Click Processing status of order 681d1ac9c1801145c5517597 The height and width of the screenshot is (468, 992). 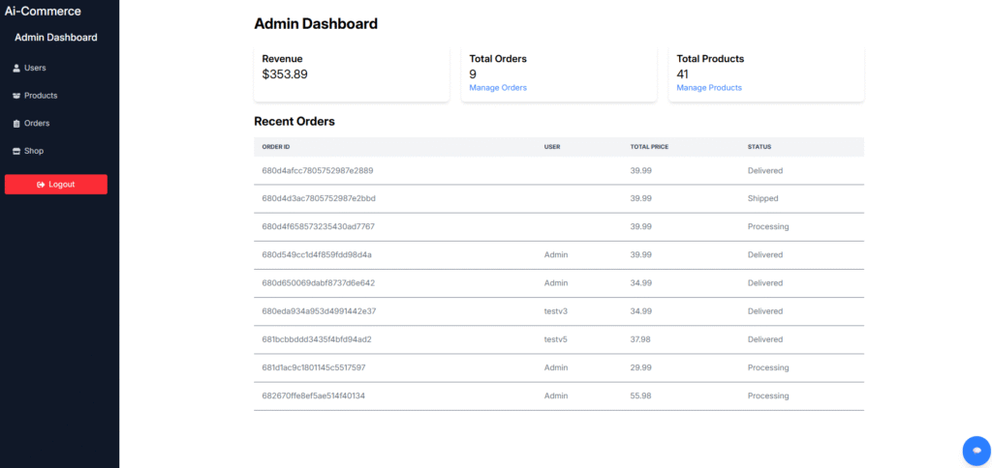click(768, 367)
